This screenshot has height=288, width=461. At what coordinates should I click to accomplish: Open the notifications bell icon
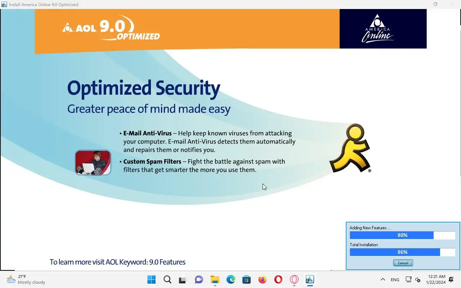coord(452,279)
